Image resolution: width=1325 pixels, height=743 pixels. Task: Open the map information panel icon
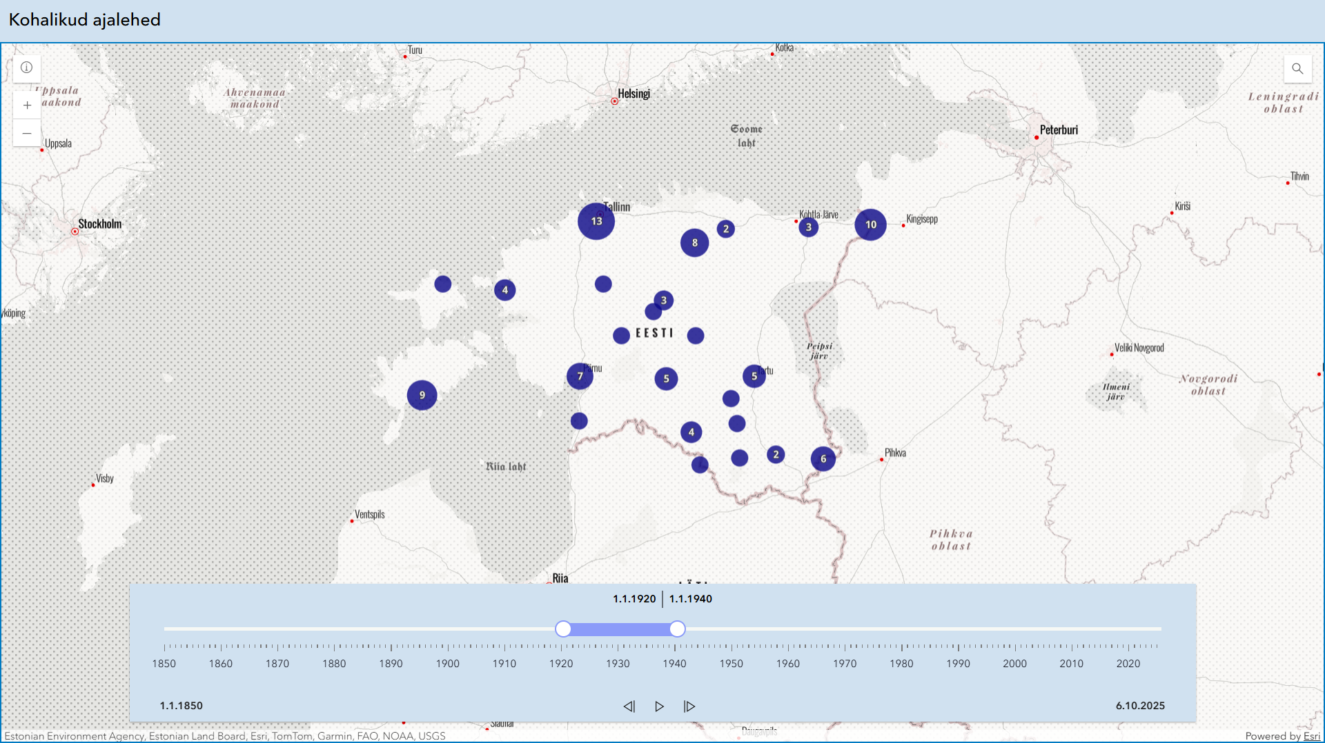point(26,68)
